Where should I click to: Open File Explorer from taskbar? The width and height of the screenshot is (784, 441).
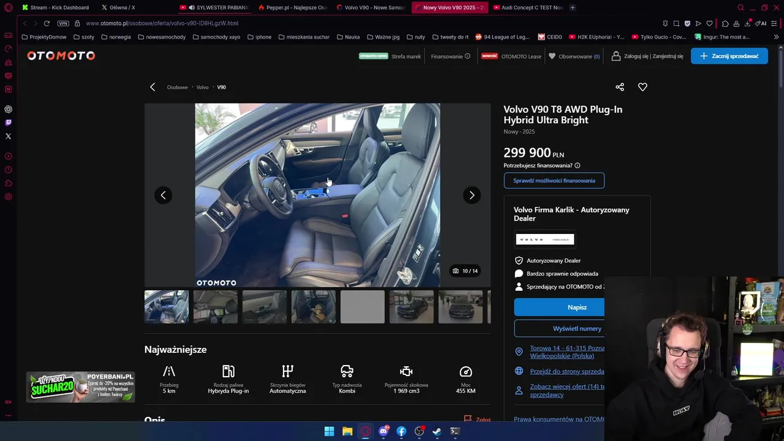click(x=347, y=431)
